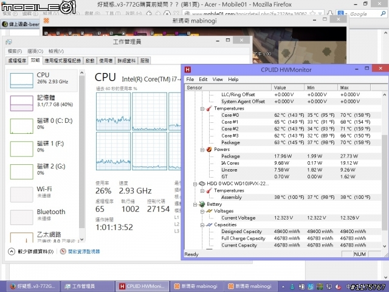Image resolution: width=389 pixels, height=292 pixels.
Task: Open the 處理程序 tab in Task Manager
Action: pos(17,61)
